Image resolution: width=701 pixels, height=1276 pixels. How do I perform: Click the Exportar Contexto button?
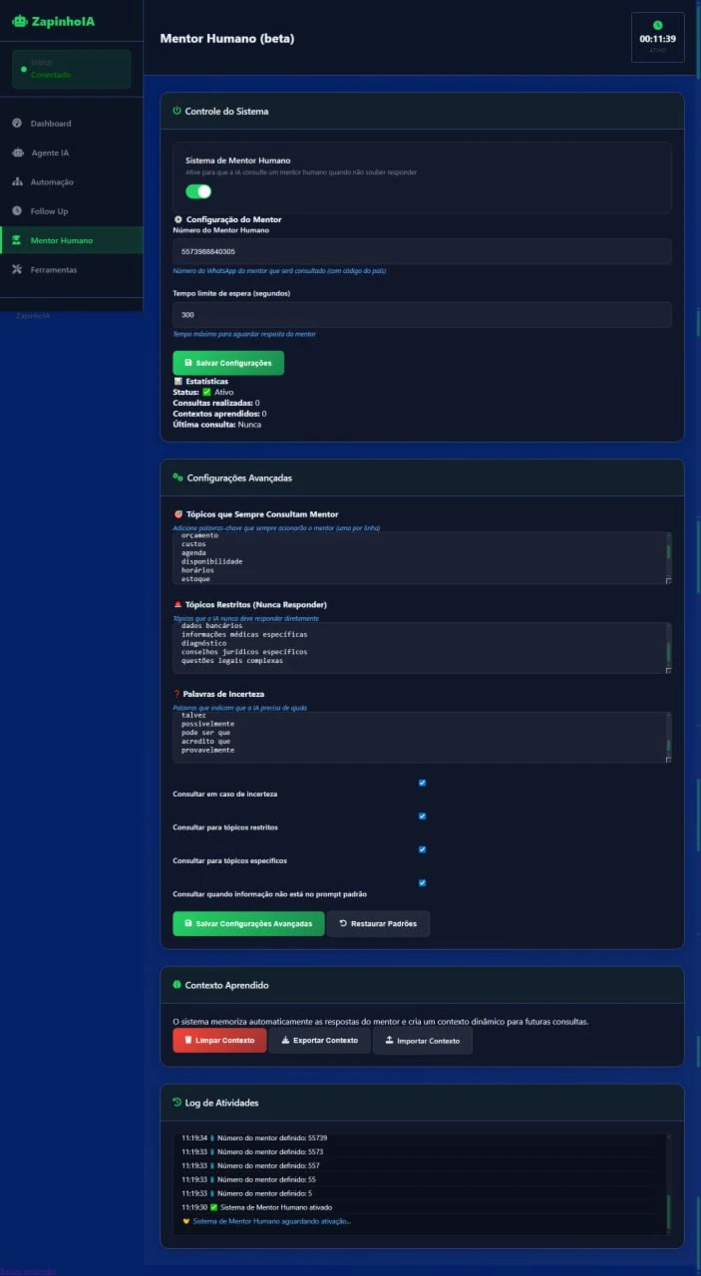(319, 1041)
